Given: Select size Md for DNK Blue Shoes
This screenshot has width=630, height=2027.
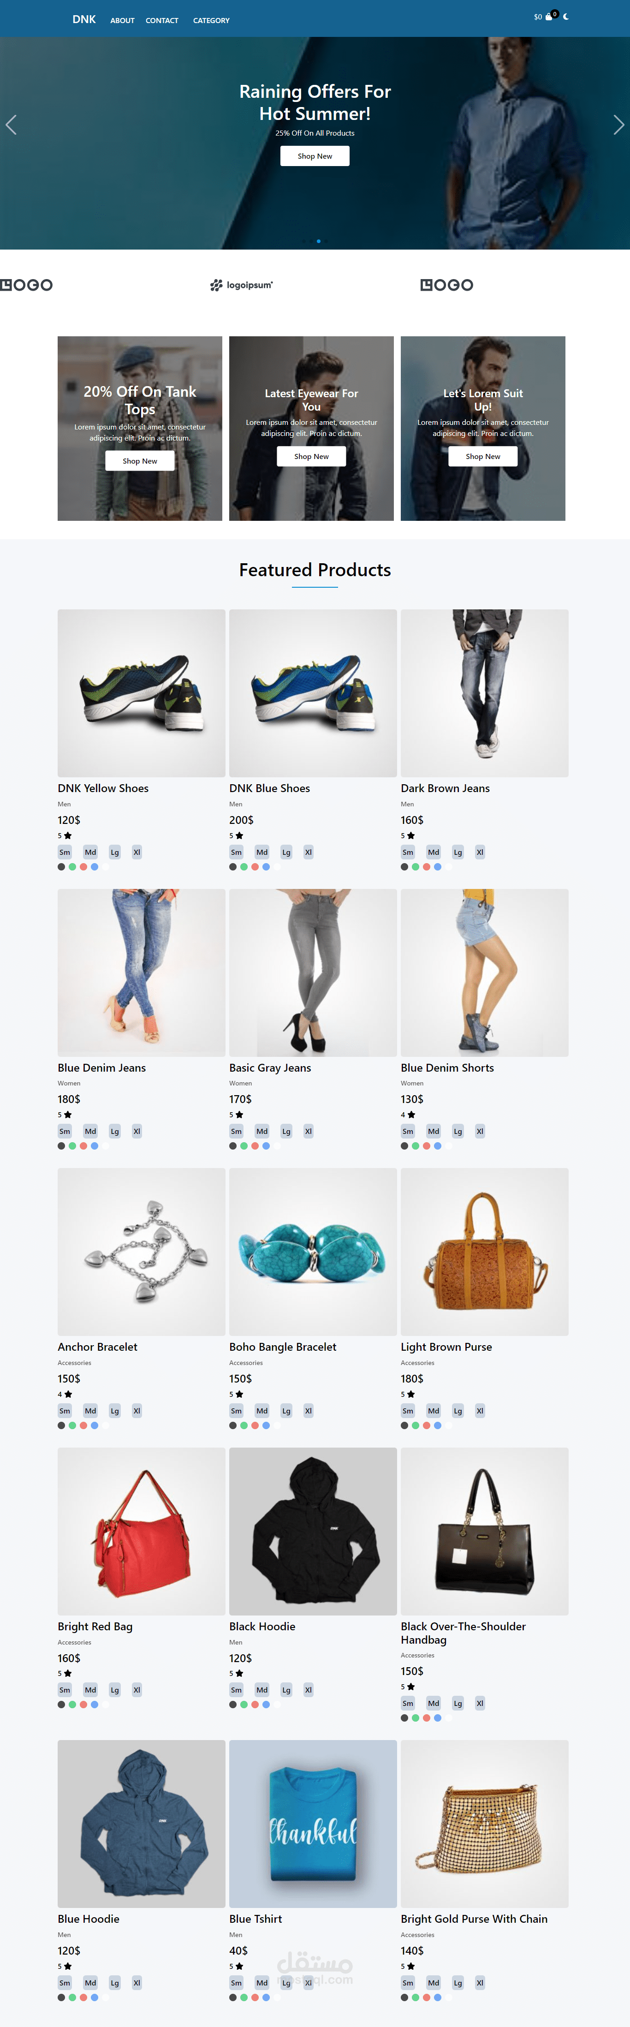Looking at the screenshot, I should pos(262,852).
